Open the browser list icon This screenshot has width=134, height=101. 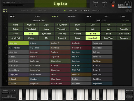[5, 10]
